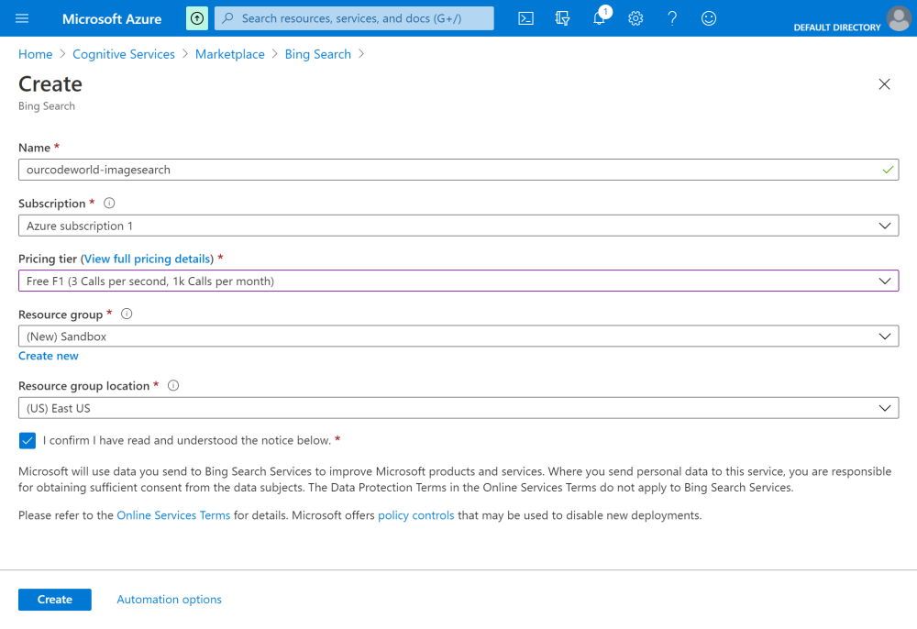Open the feedback smiley icon
Viewport: 917px width, 629px height.
point(709,18)
